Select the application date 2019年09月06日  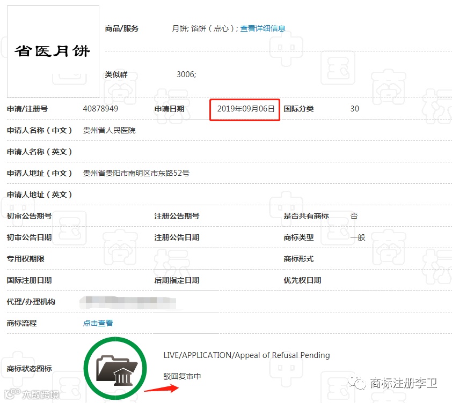point(246,109)
